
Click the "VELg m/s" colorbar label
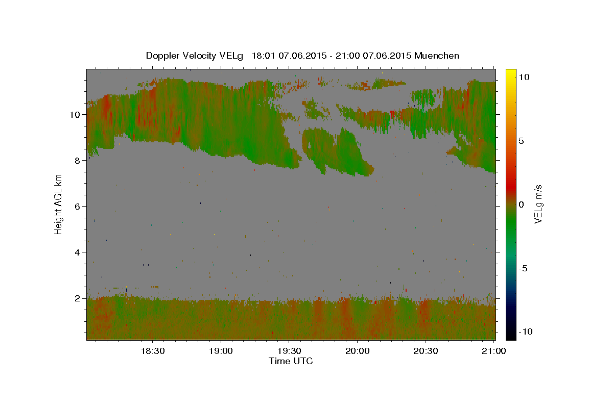point(538,204)
